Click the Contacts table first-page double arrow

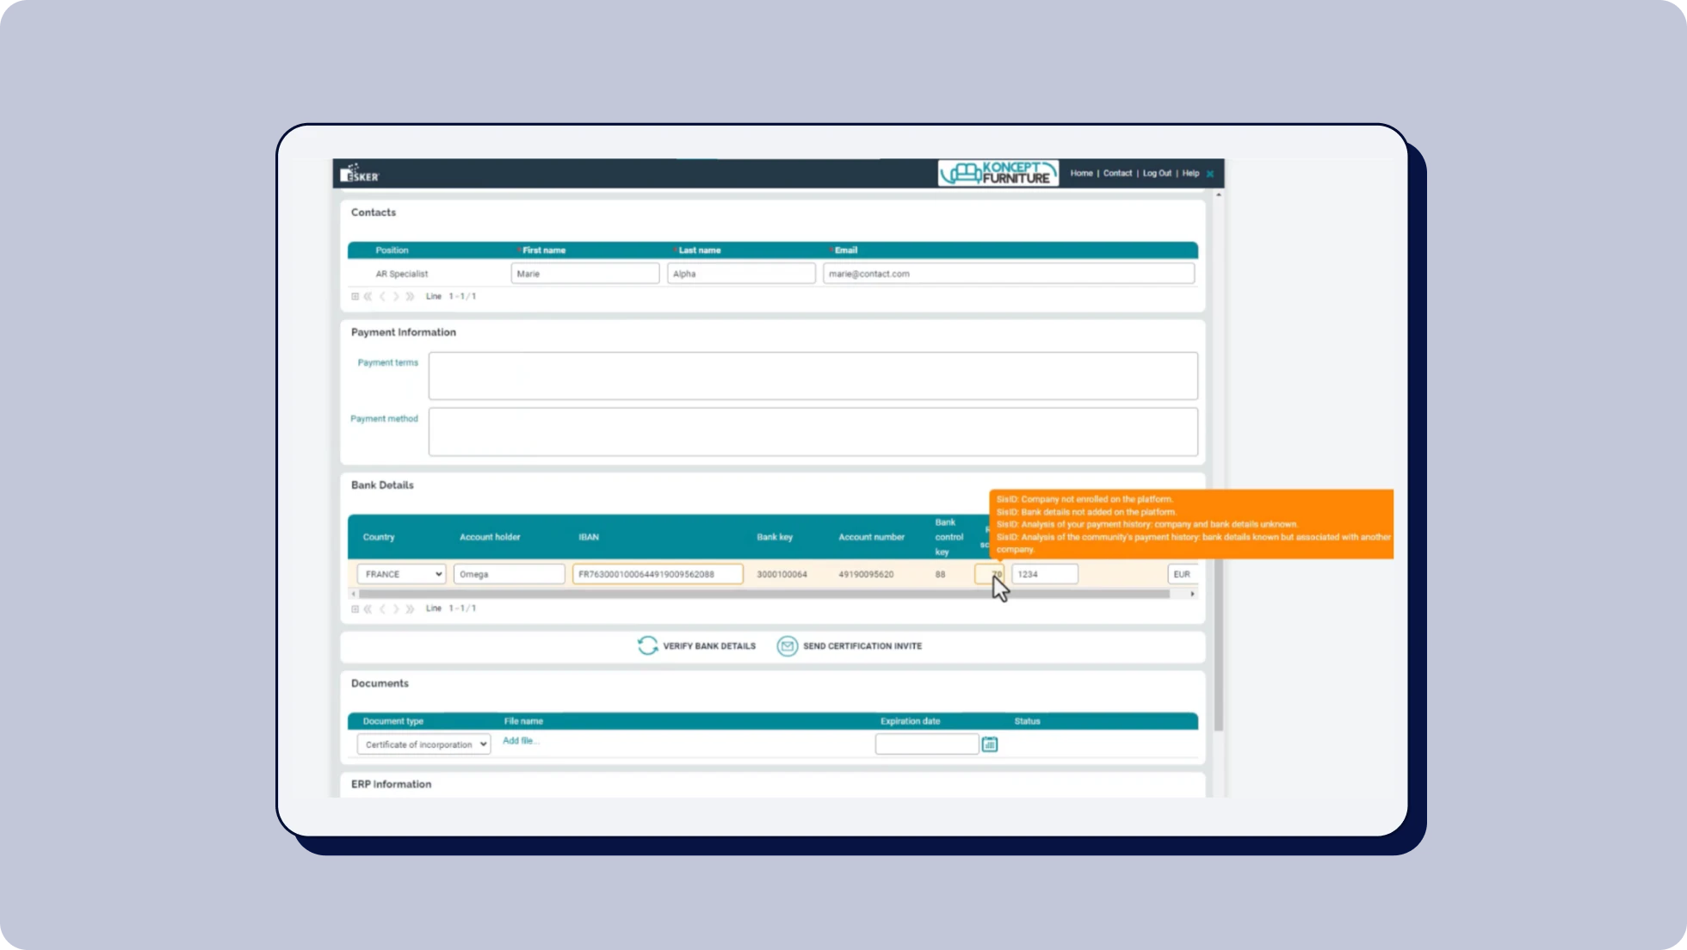click(x=368, y=296)
